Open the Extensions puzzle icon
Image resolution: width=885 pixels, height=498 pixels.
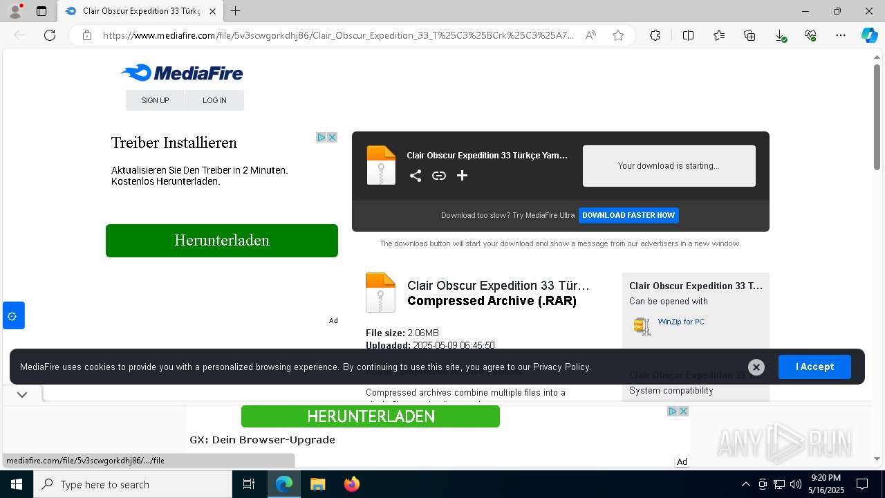(655, 35)
